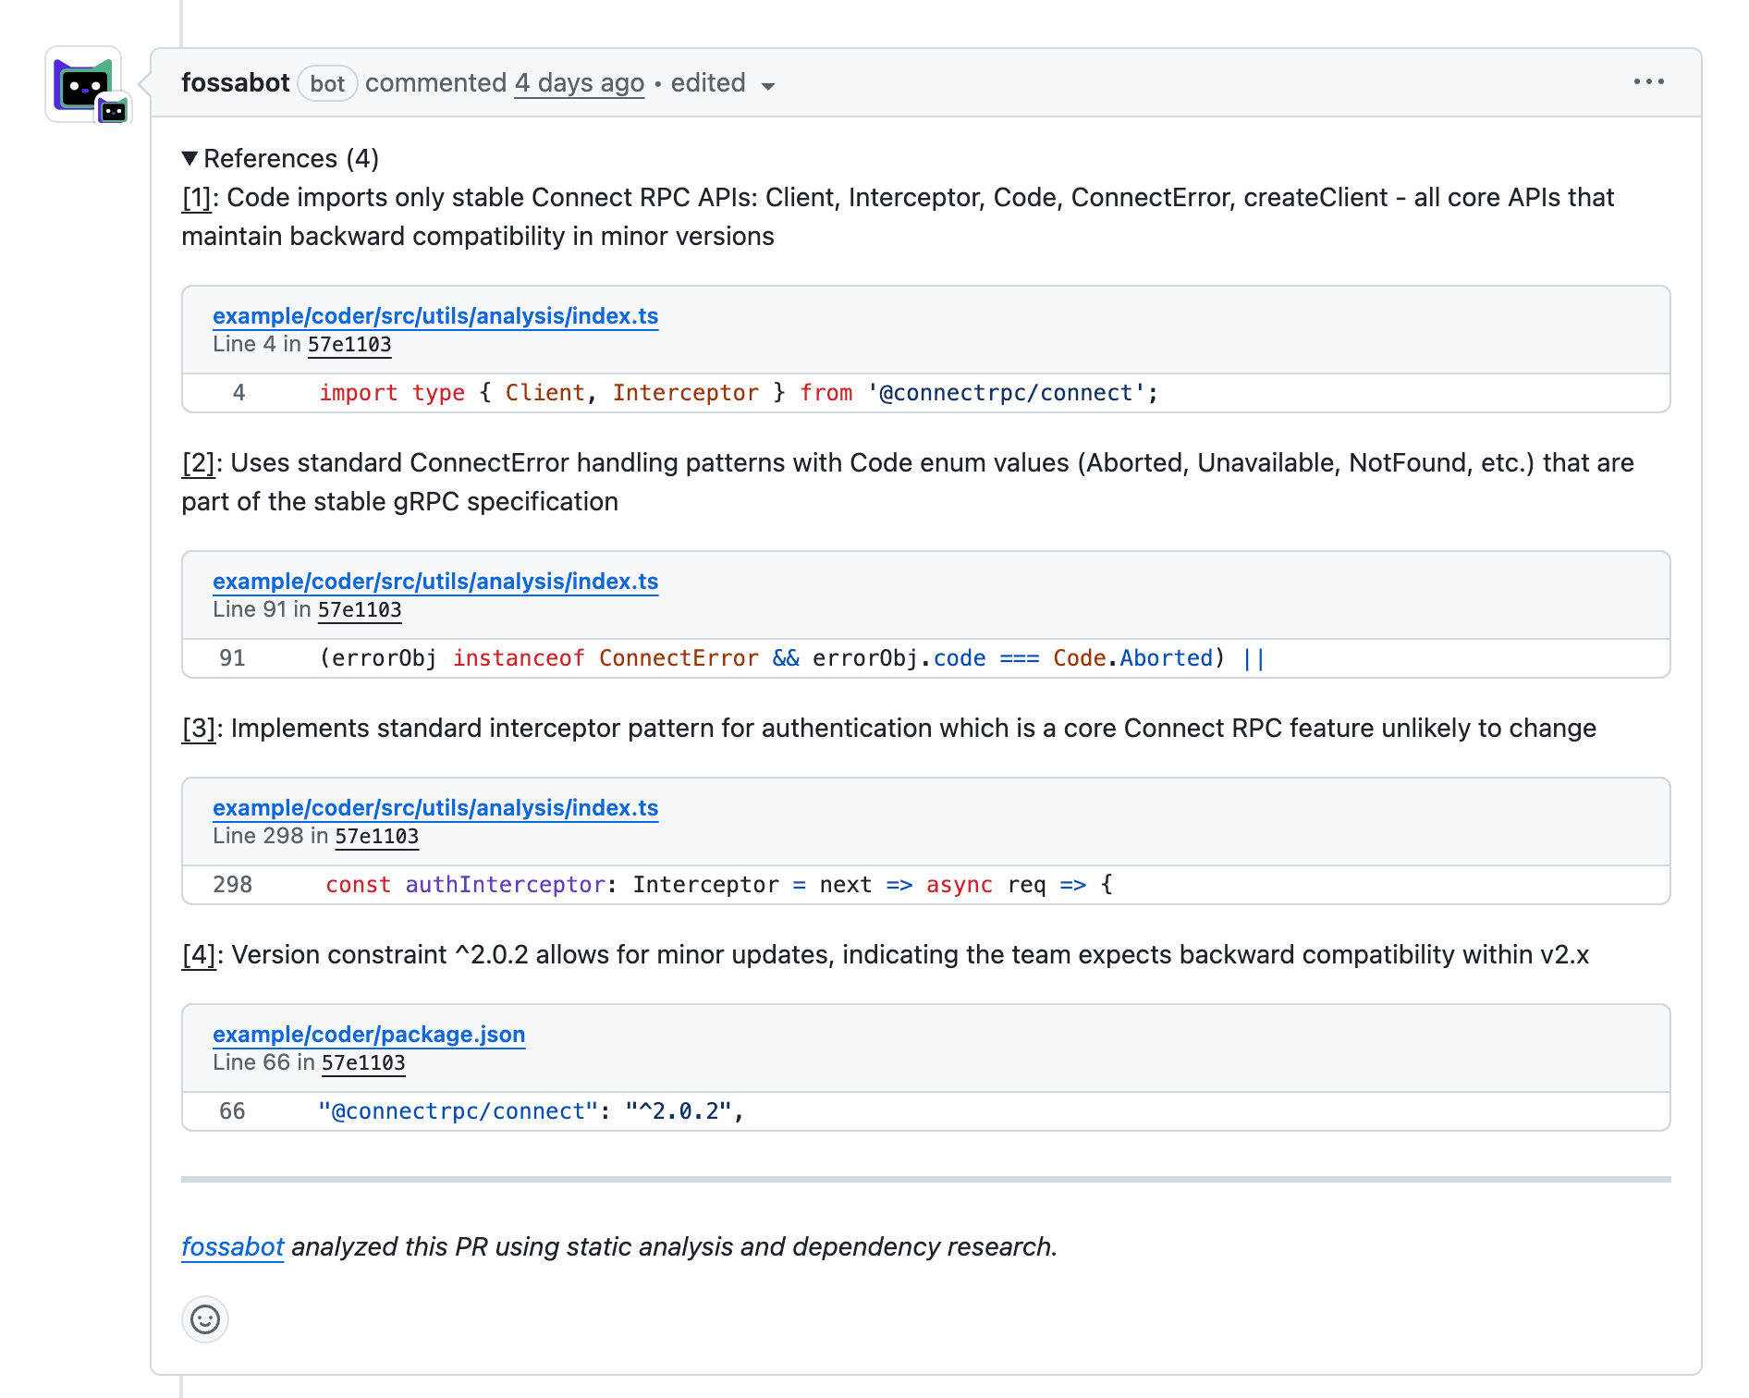Click footnote marker [3]

pos(198,728)
